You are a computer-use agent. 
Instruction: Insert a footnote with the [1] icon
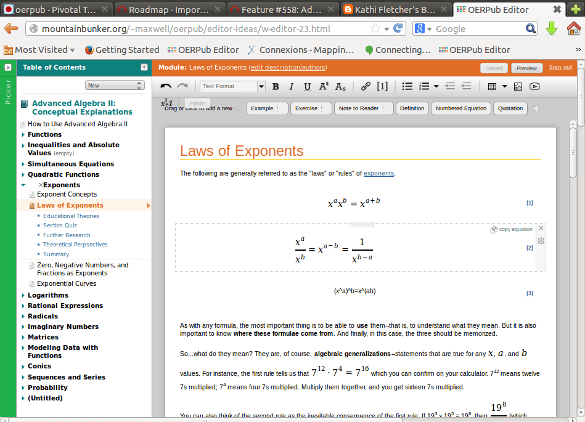click(382, 87)
